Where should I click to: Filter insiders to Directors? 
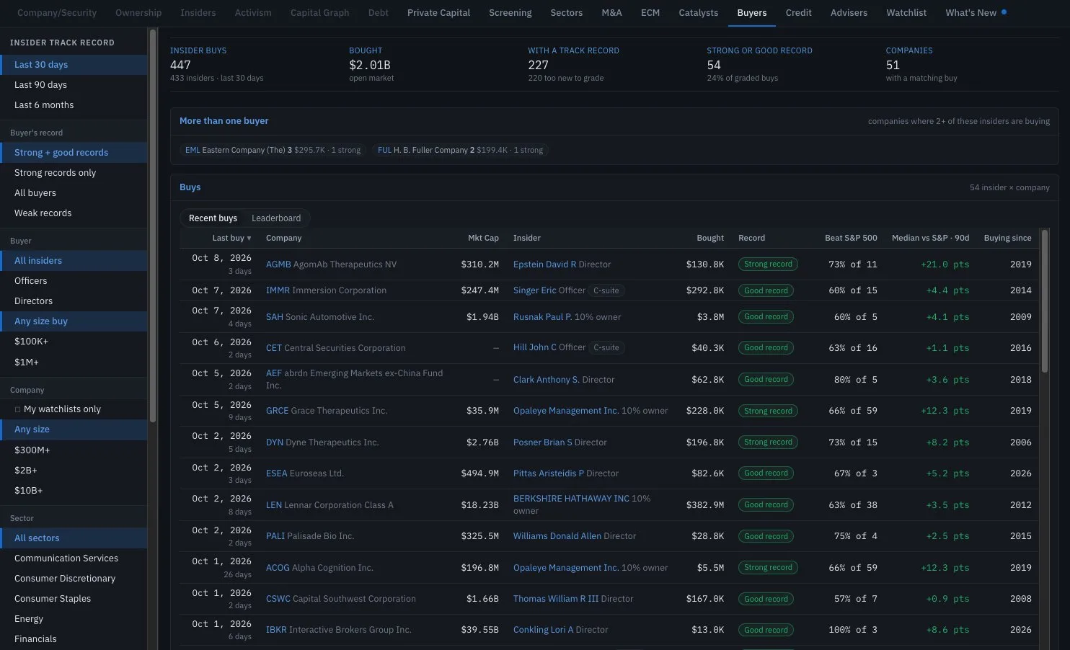(74, 301)
